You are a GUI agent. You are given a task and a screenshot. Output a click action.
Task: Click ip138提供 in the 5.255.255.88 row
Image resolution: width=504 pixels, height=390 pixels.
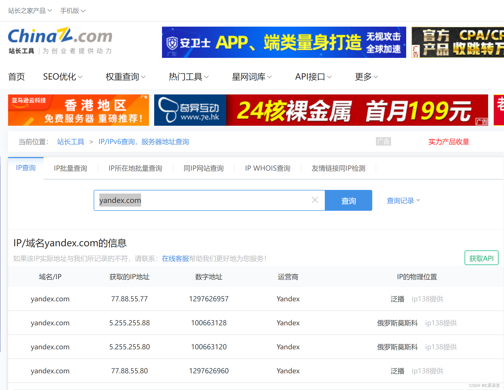coord(441,323)
